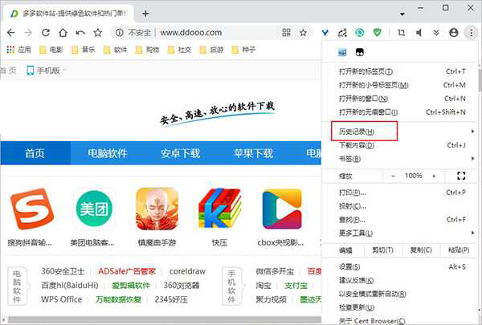This screenshot has height=325, width=482.
Task: Click the mute speaker icon in toolbar
Action: (x=419, y=33)
